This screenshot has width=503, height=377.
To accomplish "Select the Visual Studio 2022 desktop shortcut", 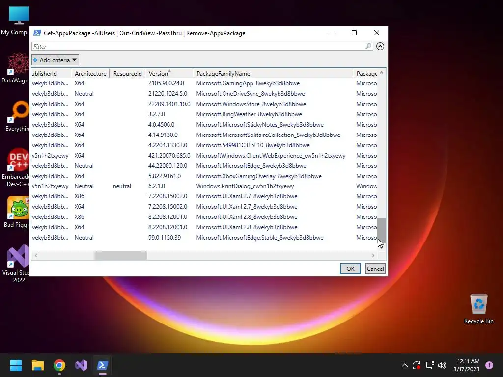I will click(x=16, y=264).
